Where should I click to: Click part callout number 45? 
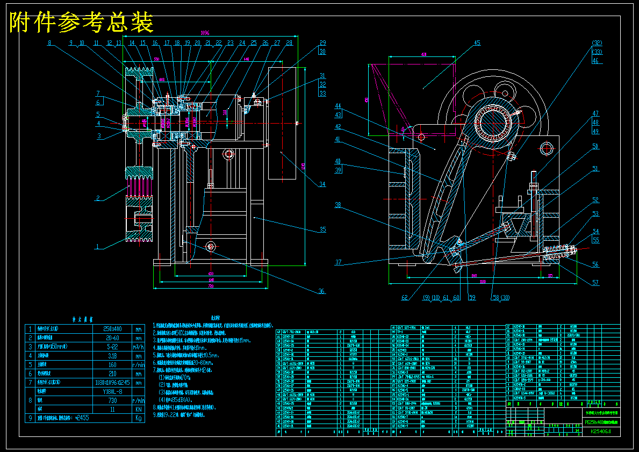coord(477,43)
